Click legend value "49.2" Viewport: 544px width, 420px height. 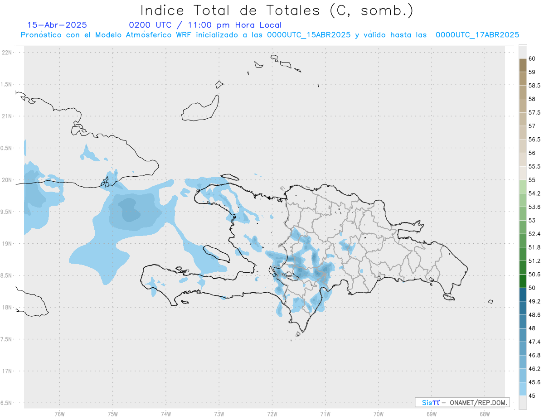coord(534,301)
